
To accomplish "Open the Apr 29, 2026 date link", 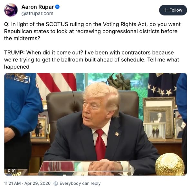I will pyautogui.click(x=37, y=183).
